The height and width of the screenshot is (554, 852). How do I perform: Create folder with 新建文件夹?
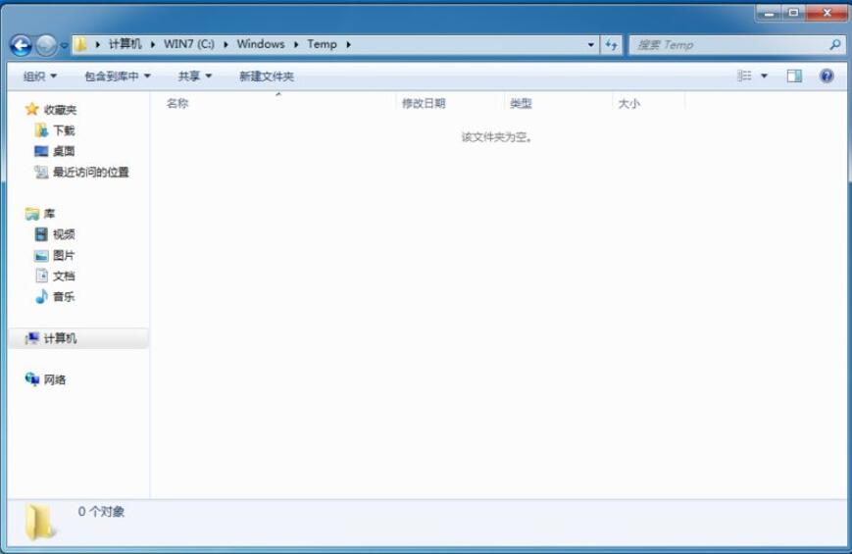click(267, 76)
